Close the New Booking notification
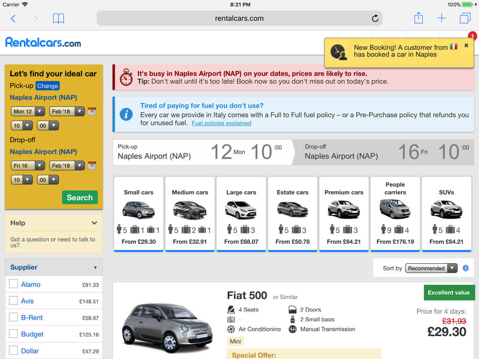The height and width of the screenshot is (359, 479). pyautogui.click(x=466, y=45)
